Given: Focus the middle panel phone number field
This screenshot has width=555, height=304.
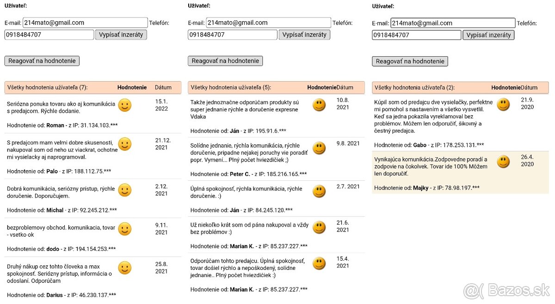Looking at the screenshot, I should 232,35.
